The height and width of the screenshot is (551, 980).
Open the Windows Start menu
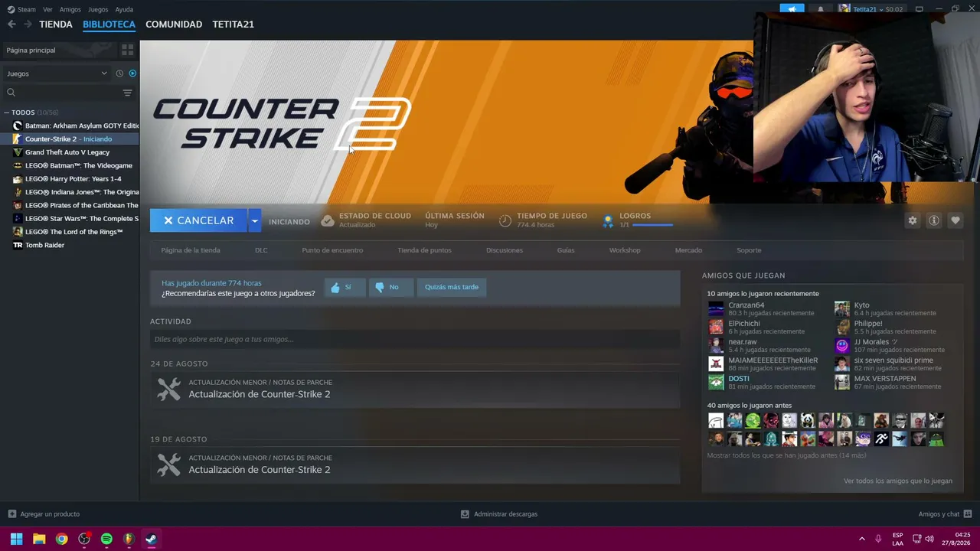[16, 539]
